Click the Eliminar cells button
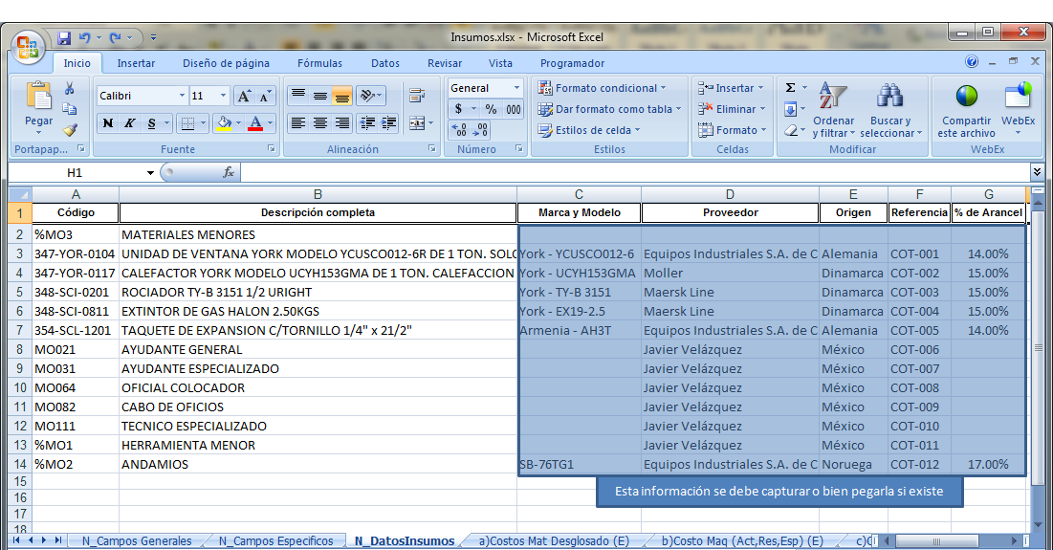 pos(732,109)
